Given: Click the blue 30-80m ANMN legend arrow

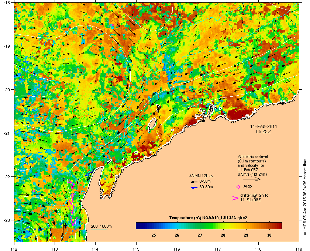Looking at the screenshot, I should coord(194,188).
